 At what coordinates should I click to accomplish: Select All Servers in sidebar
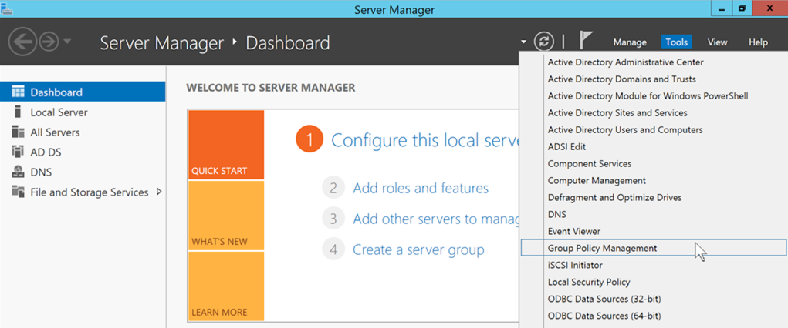(55, 132)
